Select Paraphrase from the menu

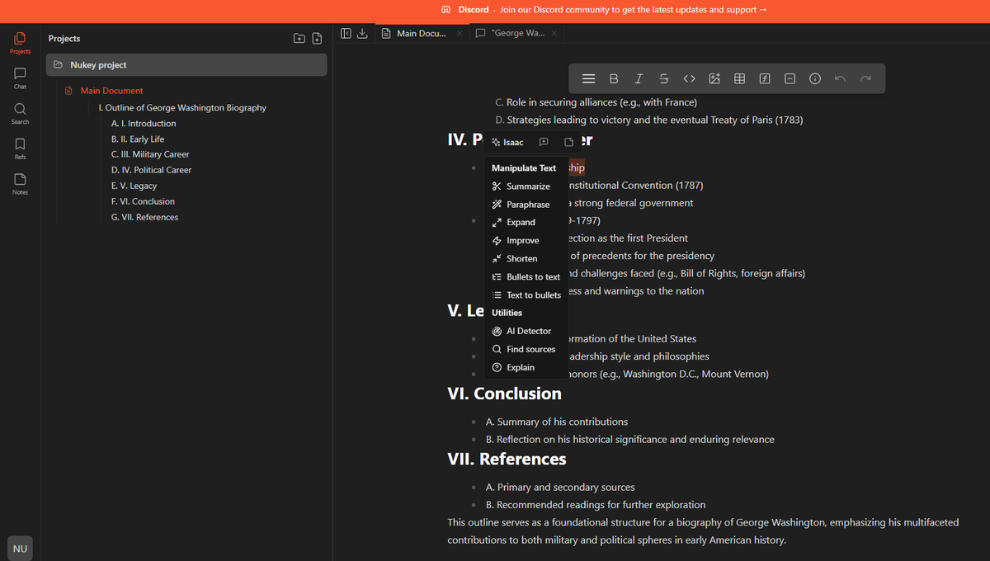tap(526, 205)
